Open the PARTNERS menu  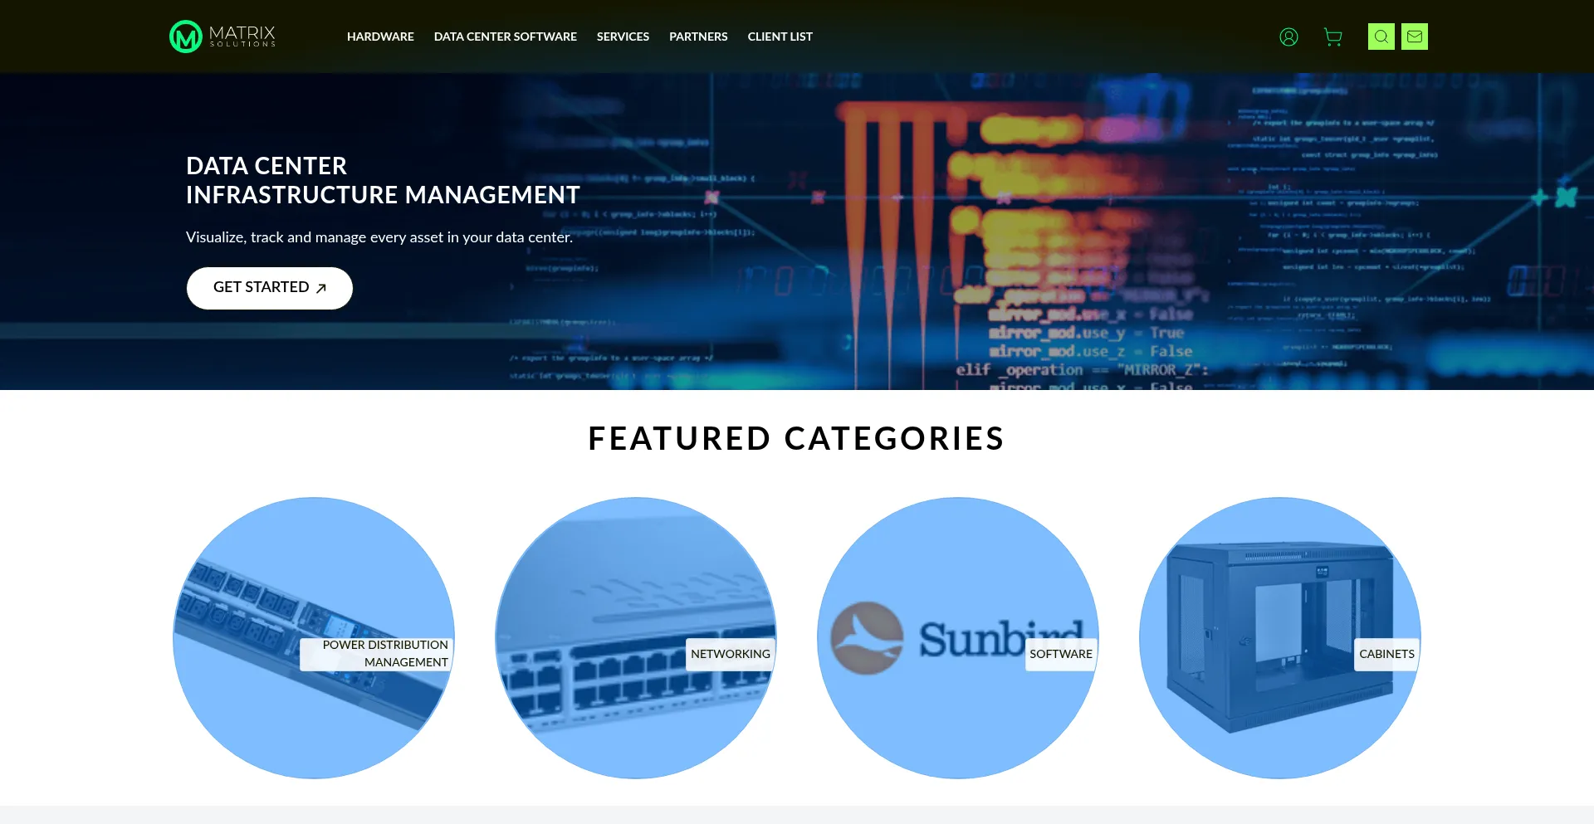(698, 37)
